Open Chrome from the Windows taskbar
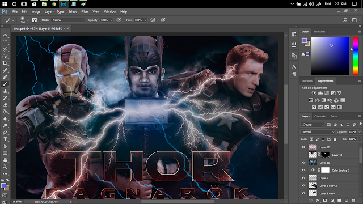363x204 pixels. pos(54,4)
